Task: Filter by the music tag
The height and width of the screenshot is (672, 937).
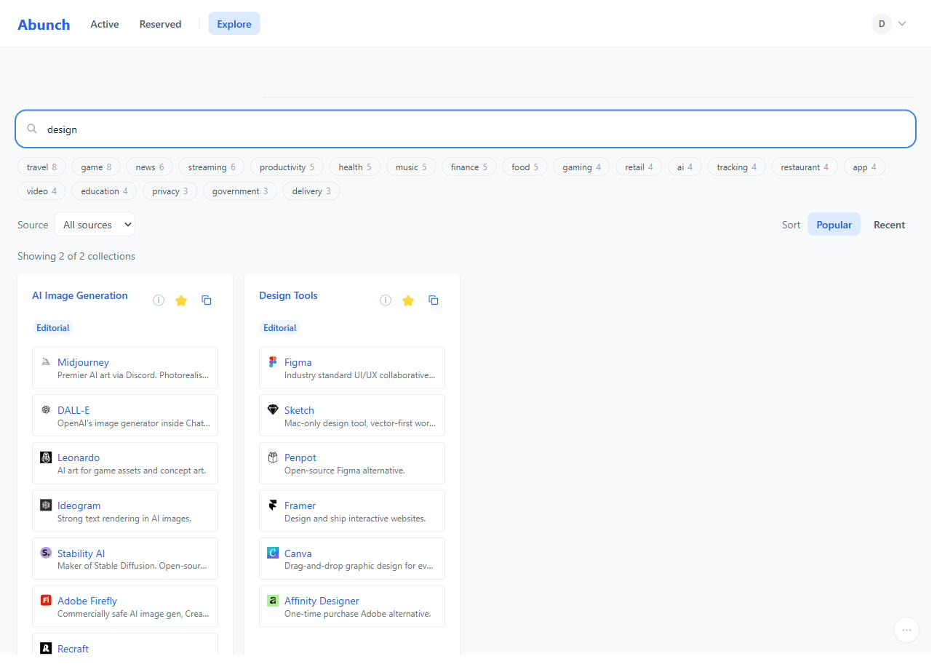Action: point(411,167)
